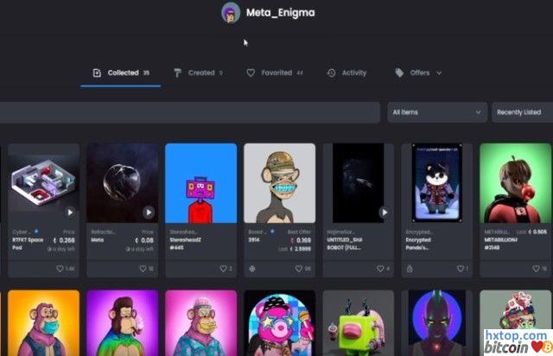Click the Meta_Enigma profile avatar
The height and width of the screenshot is (356, 553).
(231, 12)
